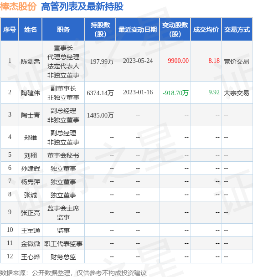Click the name 王心烨
The width and height of the screenshot is (253, 277).
point(31,257)
